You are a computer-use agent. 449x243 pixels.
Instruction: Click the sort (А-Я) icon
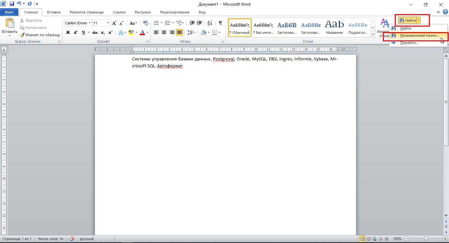pos(209,23)
